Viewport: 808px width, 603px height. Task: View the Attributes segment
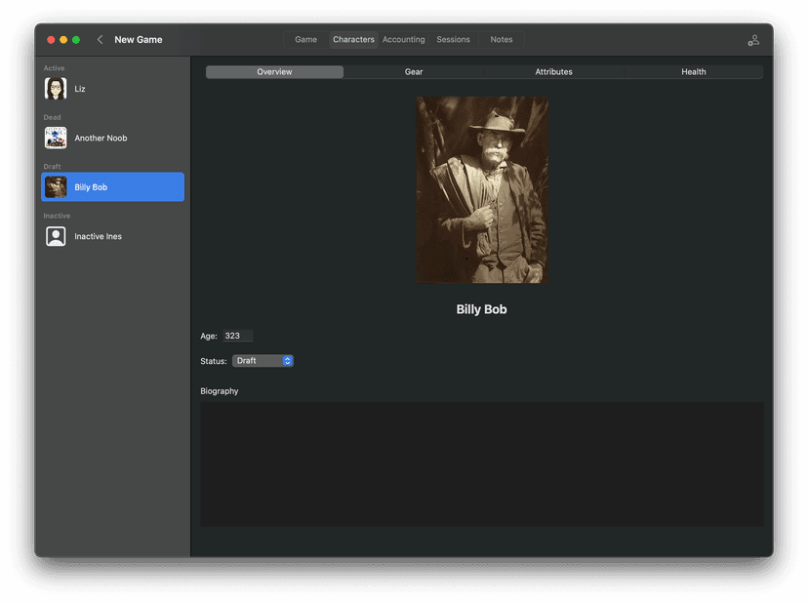coord(553,72)
